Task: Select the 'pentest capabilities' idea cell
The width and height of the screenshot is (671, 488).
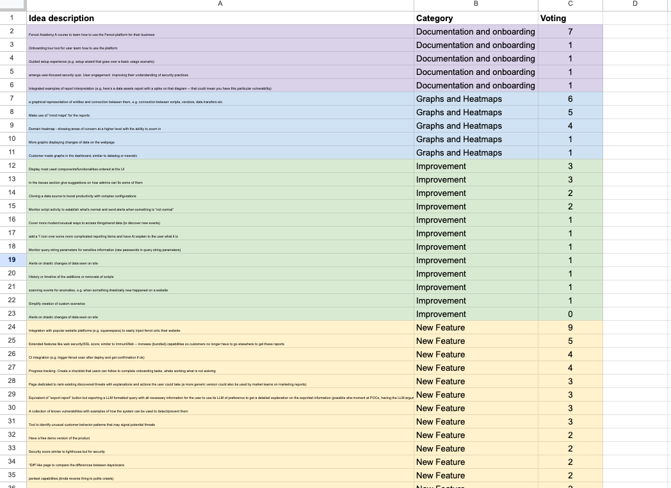Action: [220, 475]
